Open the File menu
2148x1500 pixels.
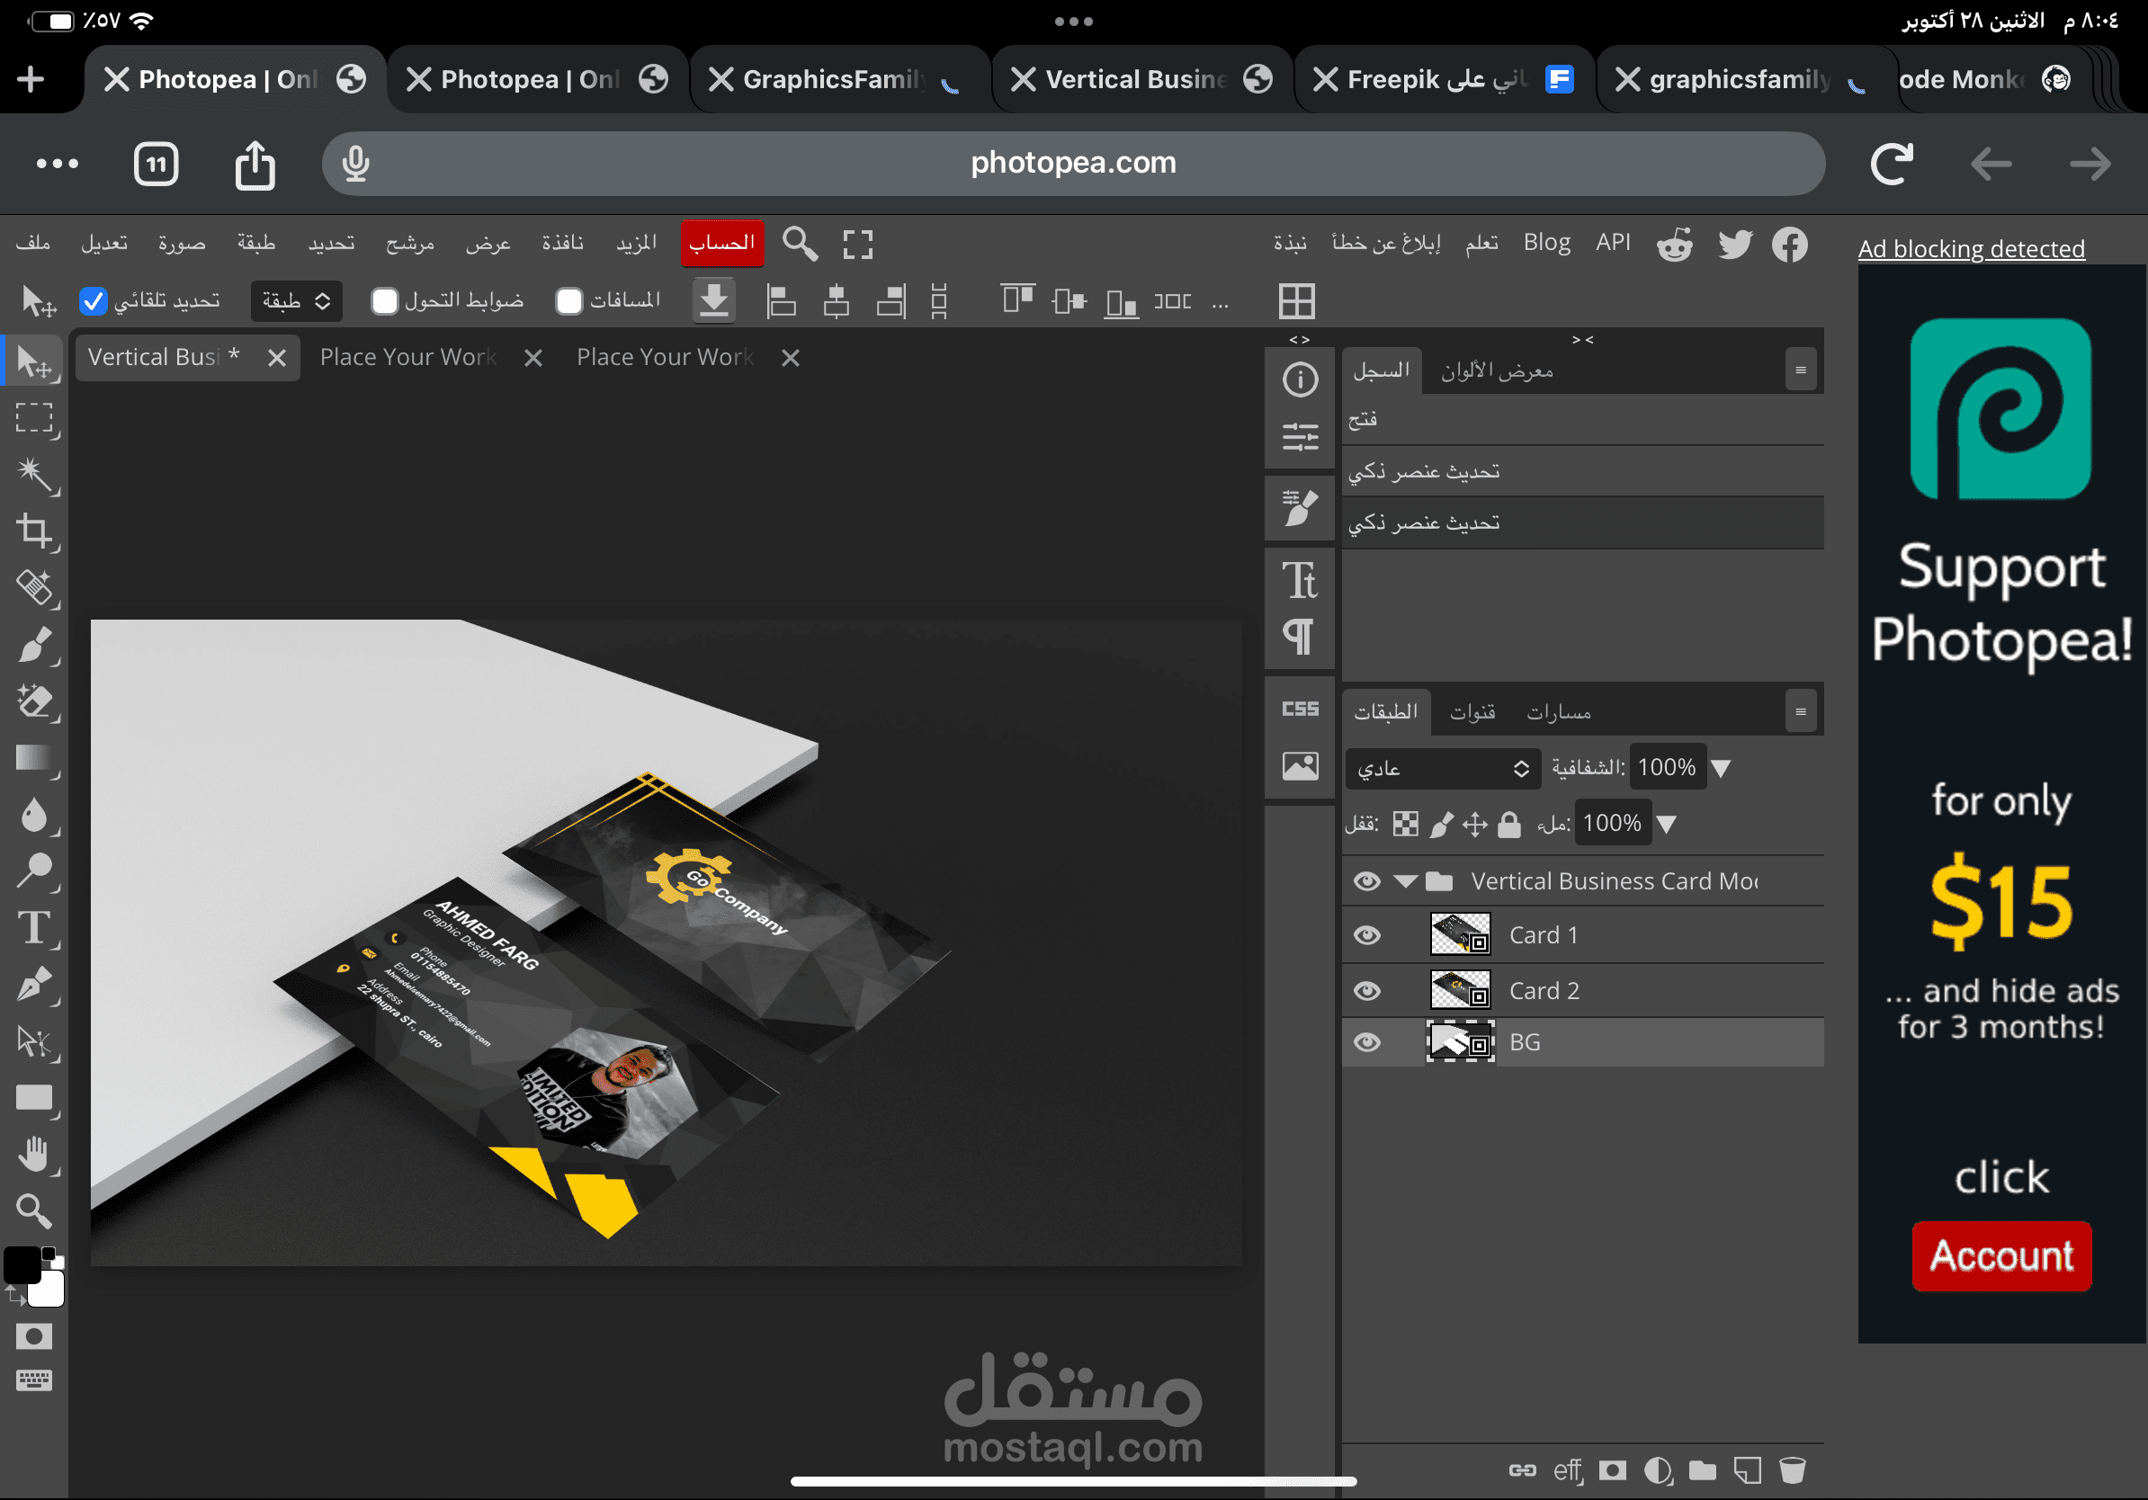tap(33, 243)
